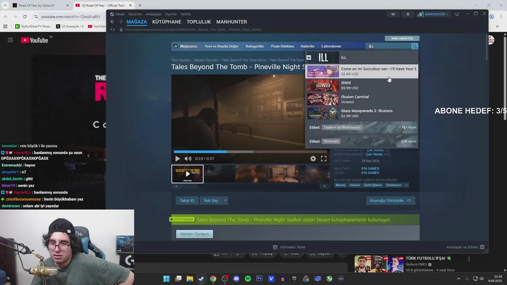Open trailer settings gear
Screen dimensions: 507x285
(313, 159)
